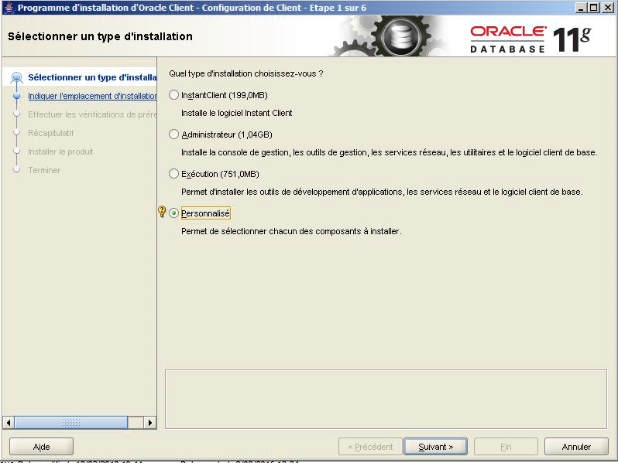Open help with the Aide button
618x463 pixels.
click(41, 447)
